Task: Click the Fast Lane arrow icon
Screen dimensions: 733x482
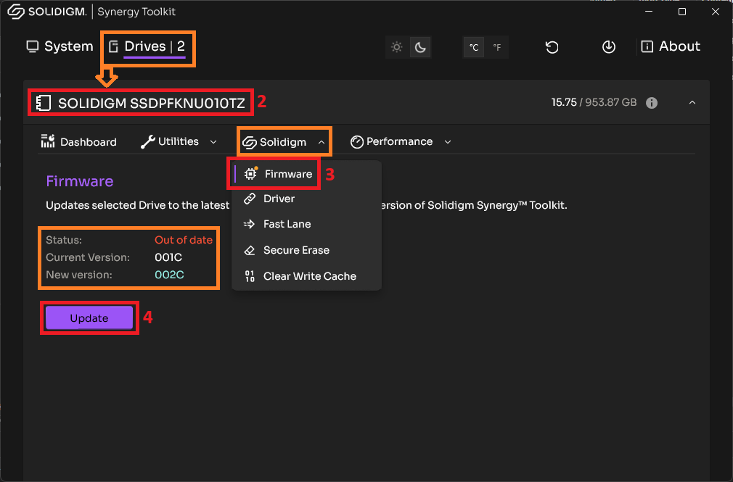Action: point(249,224)
